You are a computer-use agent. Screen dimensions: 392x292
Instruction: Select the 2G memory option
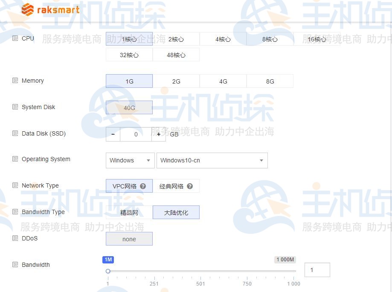[x=176, y=81]
